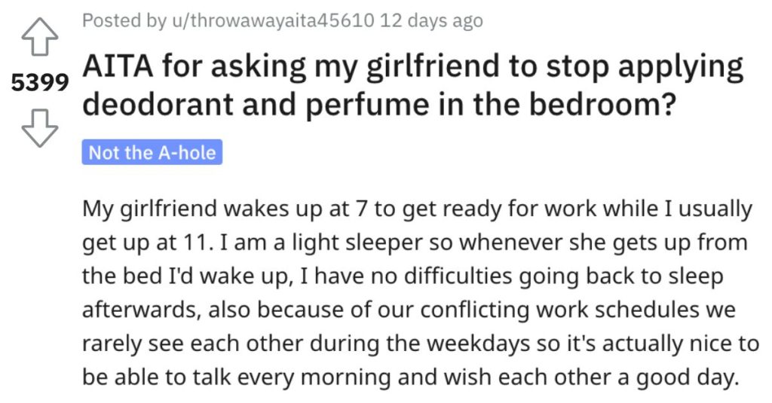Click the 5399 vote score
The width and height of the screenshot is (772, 403).
40,83
